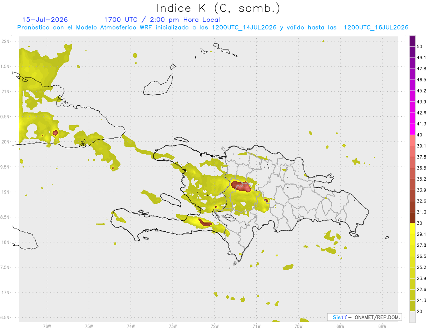Click the title "Indice K (C, somb.)"
429x331 pixels.
coord(218,8)
